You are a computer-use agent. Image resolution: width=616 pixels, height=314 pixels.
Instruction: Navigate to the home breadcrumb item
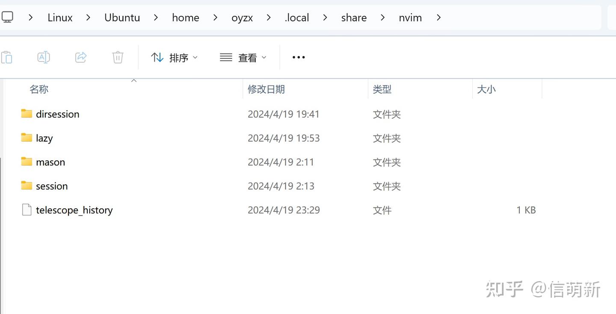click(185, 18)
